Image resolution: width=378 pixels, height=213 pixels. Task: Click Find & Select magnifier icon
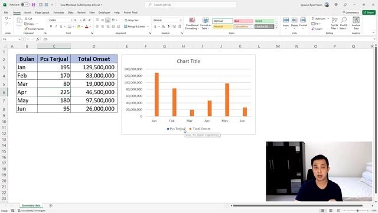click(344, 20)
